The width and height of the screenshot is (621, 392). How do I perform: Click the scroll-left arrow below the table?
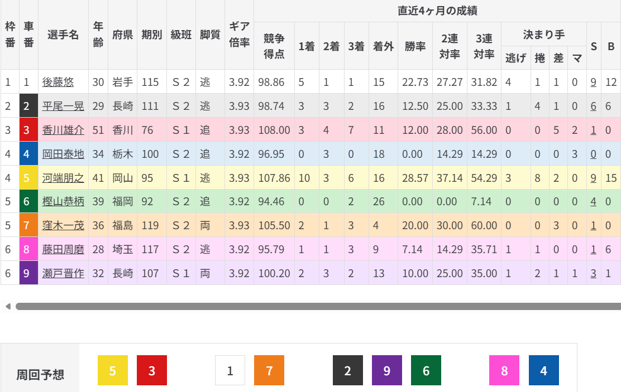coord(7,306)
